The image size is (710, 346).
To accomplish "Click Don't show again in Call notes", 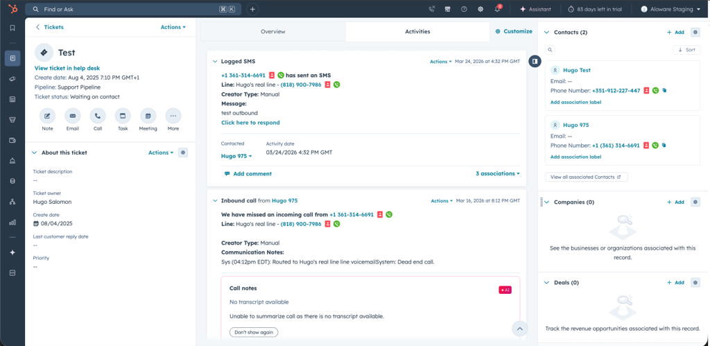I will pyautogui.click(x=254, y=332).
